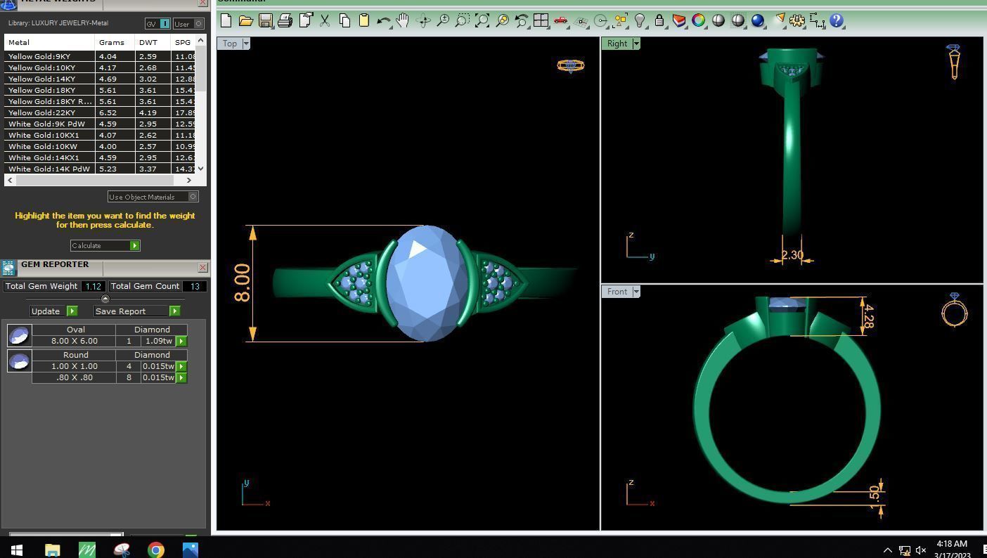Image resolution: width=987 pixels, height=558 pixels.
Task: Open a file with the folder icon
Action: pos(246,21)
